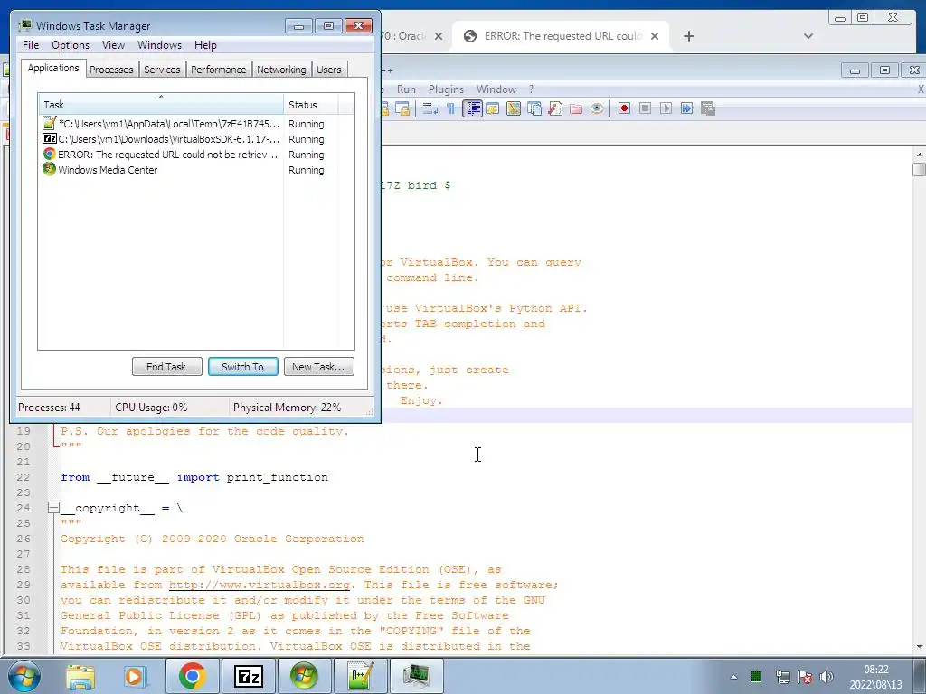This screenshot has width=926, height=694.
Task: Open Options menu in Task Manager
Action: coord(71,45)
